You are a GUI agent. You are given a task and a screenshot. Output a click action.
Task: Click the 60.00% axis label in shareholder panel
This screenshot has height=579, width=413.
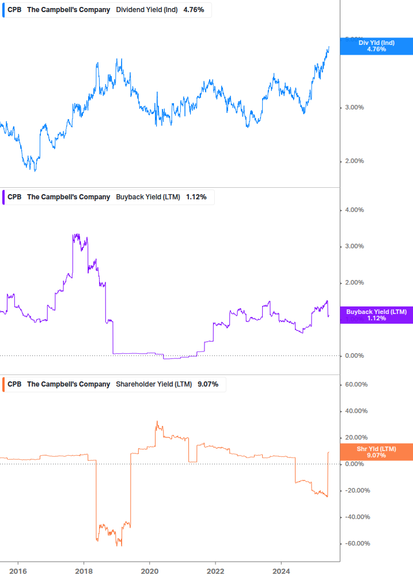click(356, 384)
